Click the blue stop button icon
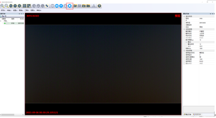The width and height of the screenshot is (216, 118). coord(69,6)
